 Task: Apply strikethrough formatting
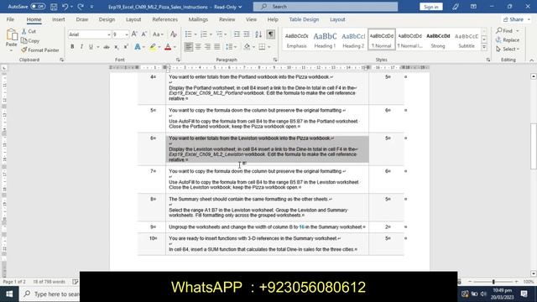pos(107,47)
